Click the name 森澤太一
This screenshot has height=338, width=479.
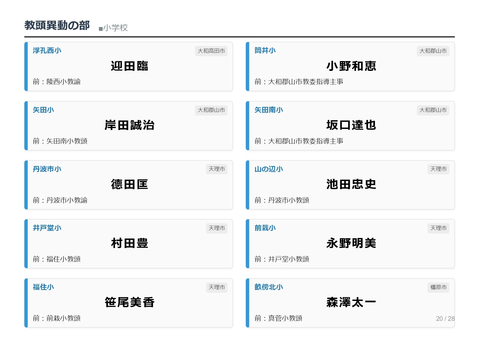pos(351,302)
